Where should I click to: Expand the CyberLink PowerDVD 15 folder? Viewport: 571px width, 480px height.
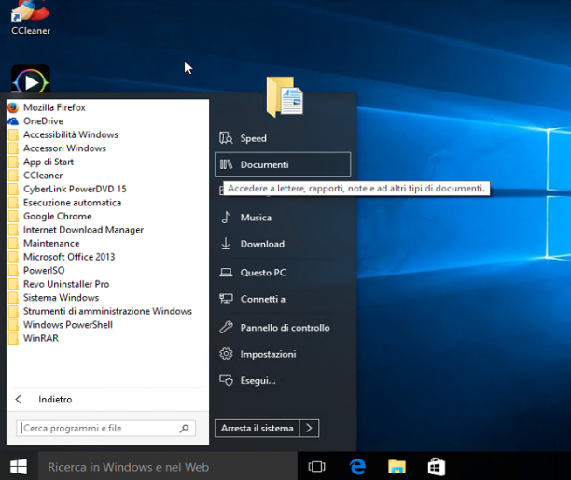click(67, 189)
